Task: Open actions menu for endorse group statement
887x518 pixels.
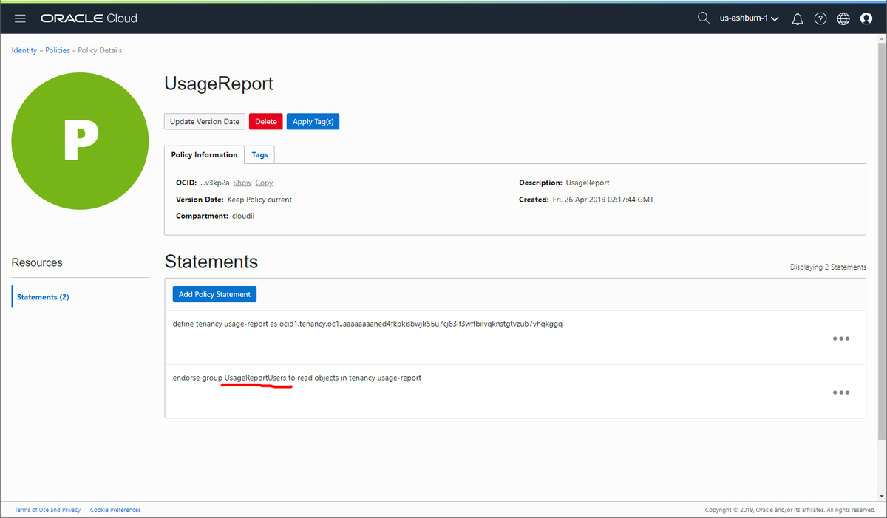Action: point(840,392)
